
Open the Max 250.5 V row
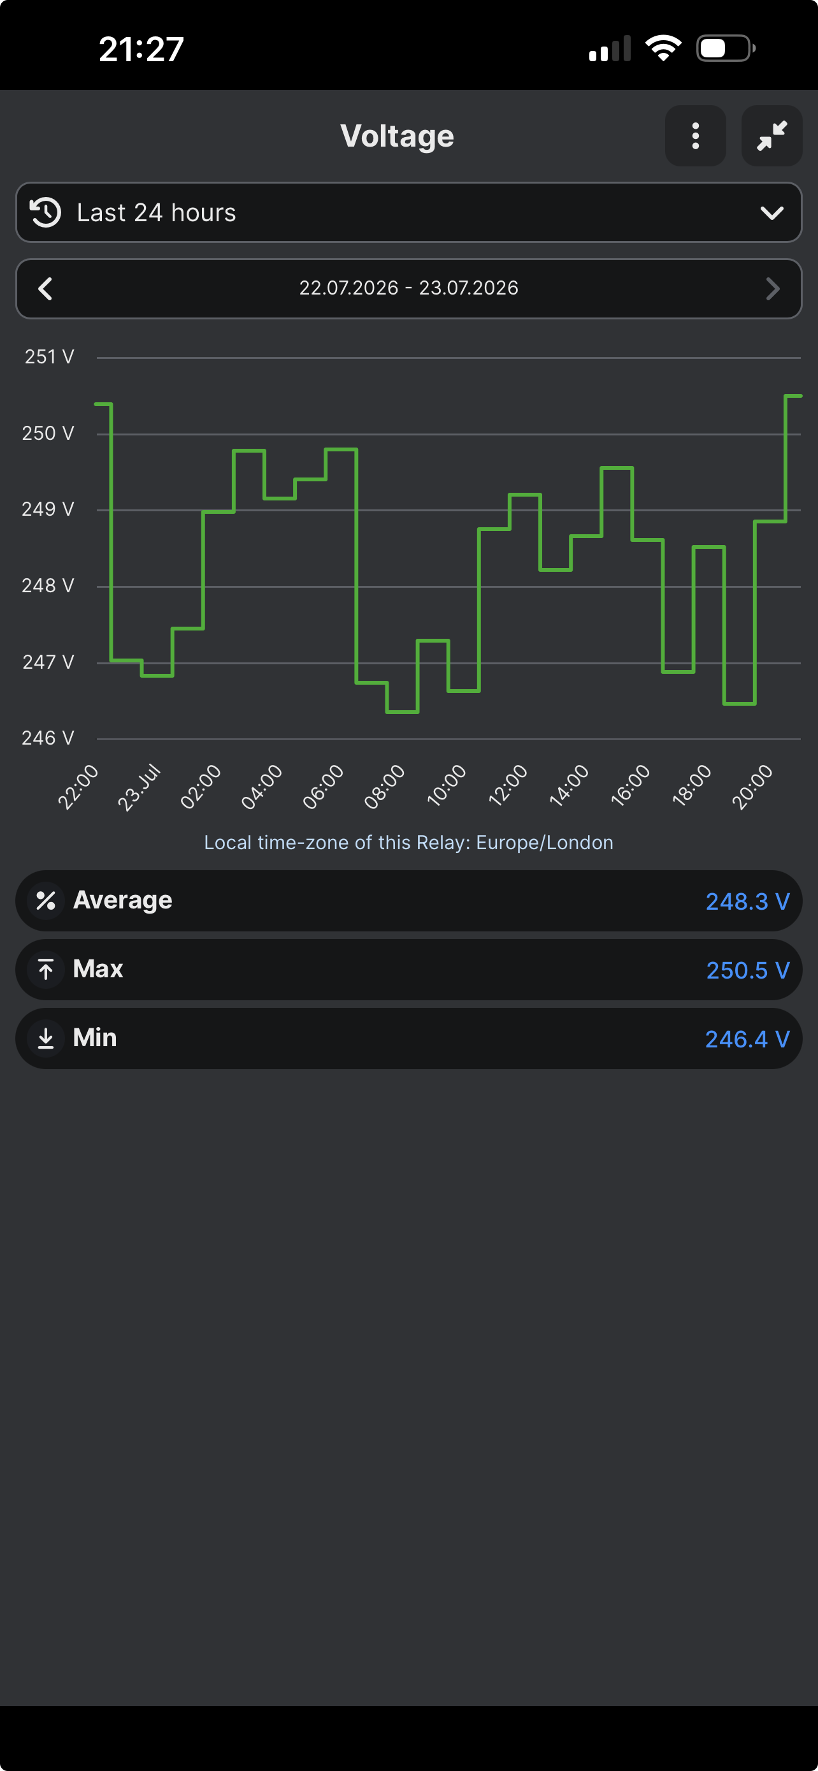point(408,970)
